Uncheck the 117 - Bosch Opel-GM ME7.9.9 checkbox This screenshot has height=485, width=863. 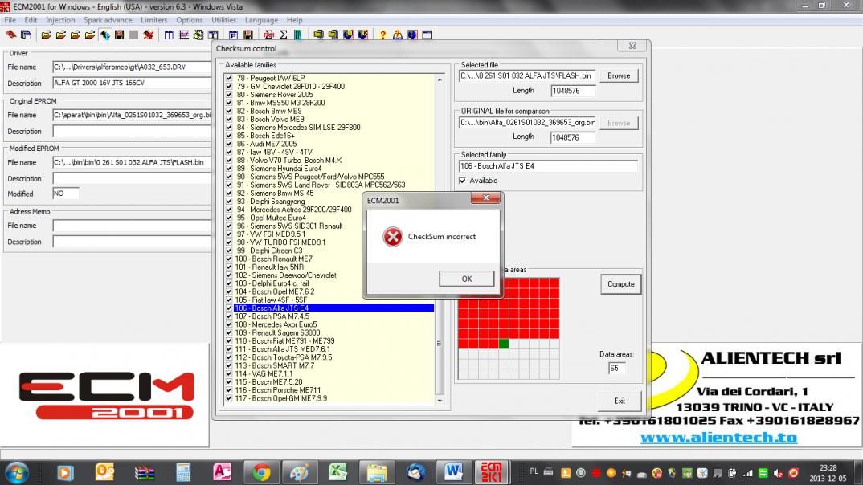coord(229,398)
